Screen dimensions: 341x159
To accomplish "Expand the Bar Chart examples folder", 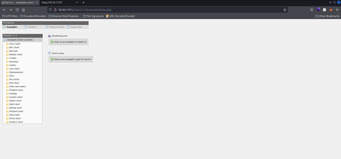I will pos(14,48).
